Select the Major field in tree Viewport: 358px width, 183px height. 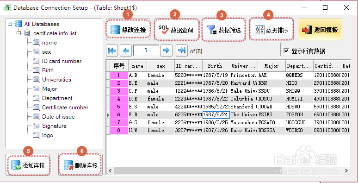[49, 89]
